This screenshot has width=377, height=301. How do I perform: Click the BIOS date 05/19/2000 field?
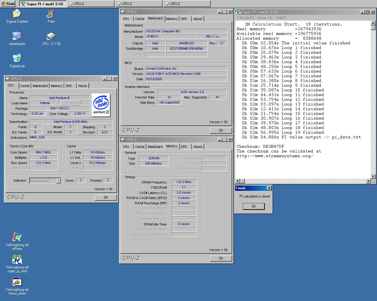(x=186, y=79)
